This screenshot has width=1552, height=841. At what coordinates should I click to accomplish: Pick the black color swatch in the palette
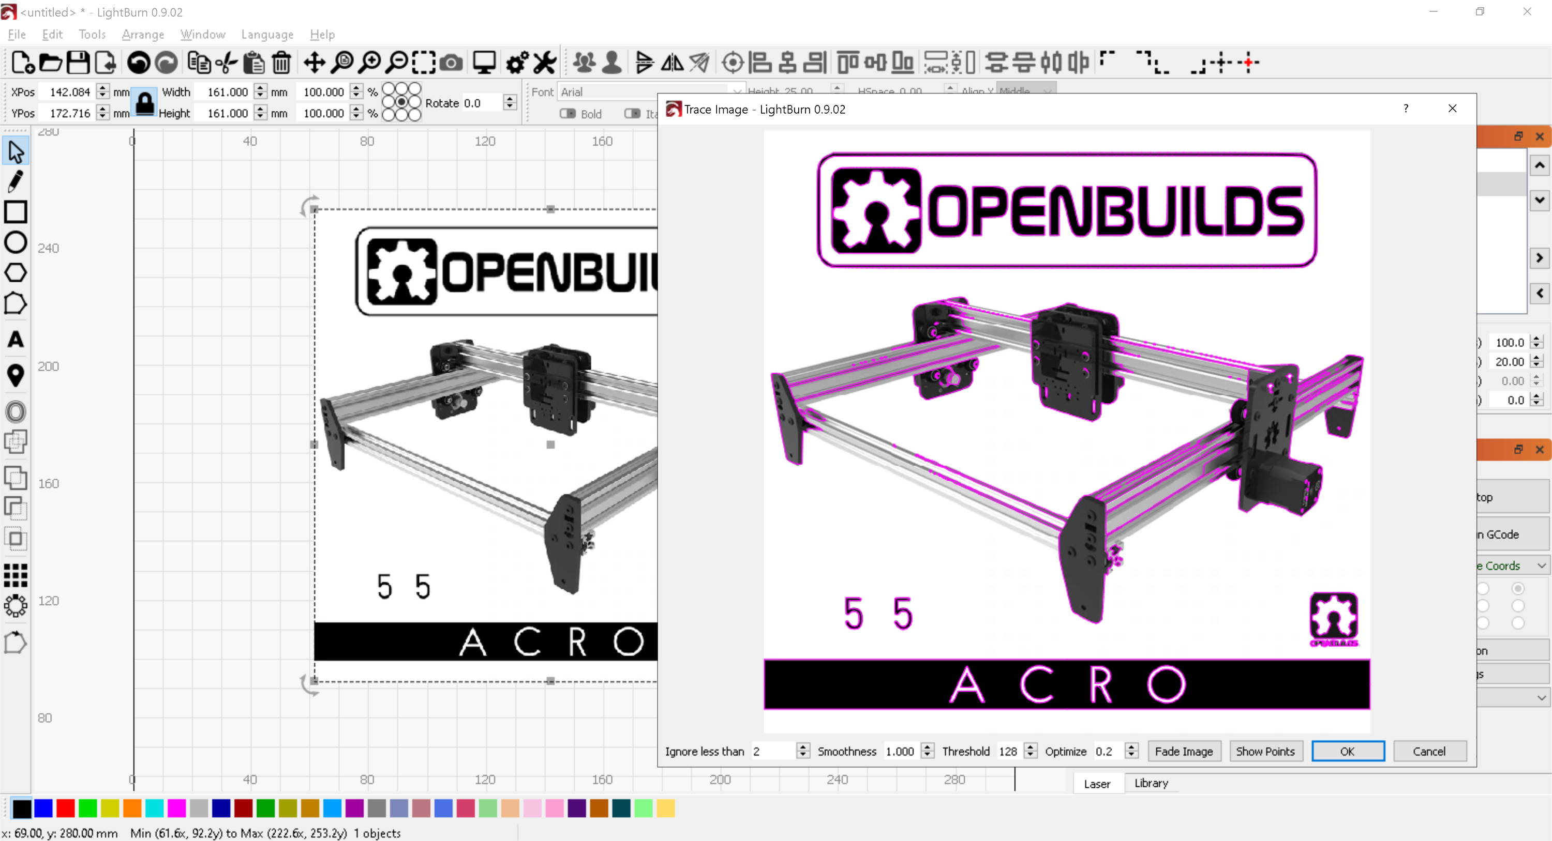pos(22,808)
